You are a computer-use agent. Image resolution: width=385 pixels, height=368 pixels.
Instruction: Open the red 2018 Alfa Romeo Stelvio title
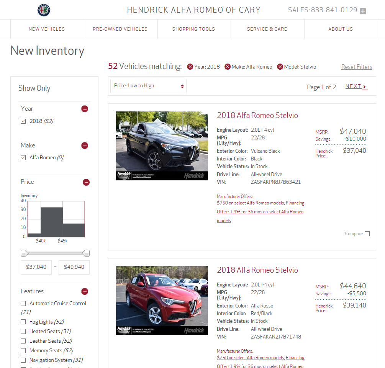pyautogui.click(x=257, y=270)
